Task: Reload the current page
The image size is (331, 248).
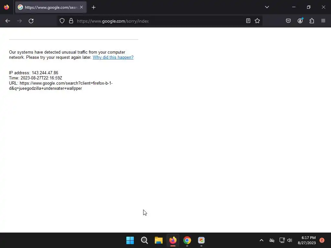Action: point(31,21)
